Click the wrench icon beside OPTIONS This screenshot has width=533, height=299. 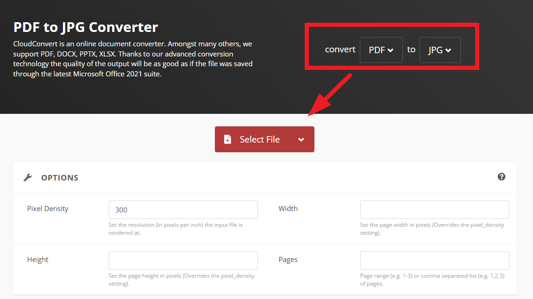27,177
